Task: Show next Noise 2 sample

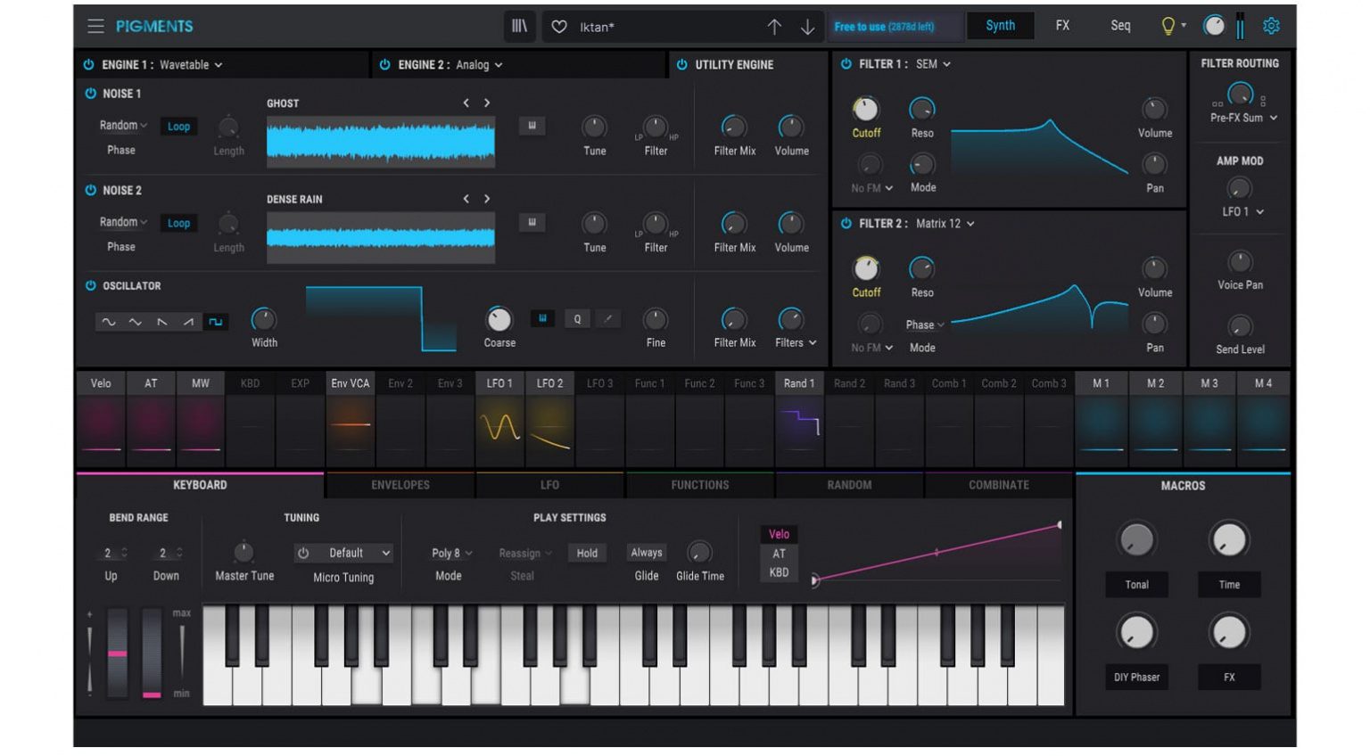Action: coord(487,199)
